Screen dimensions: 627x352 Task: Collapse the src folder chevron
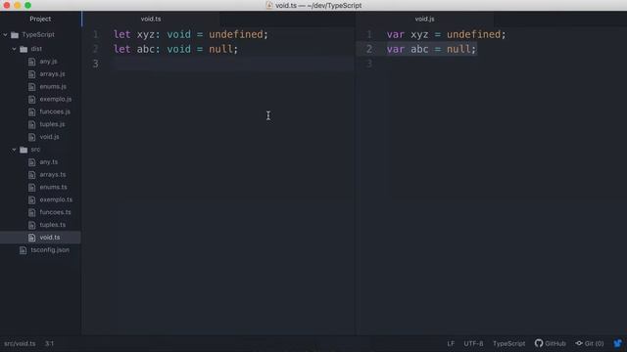tap(14, 150)
